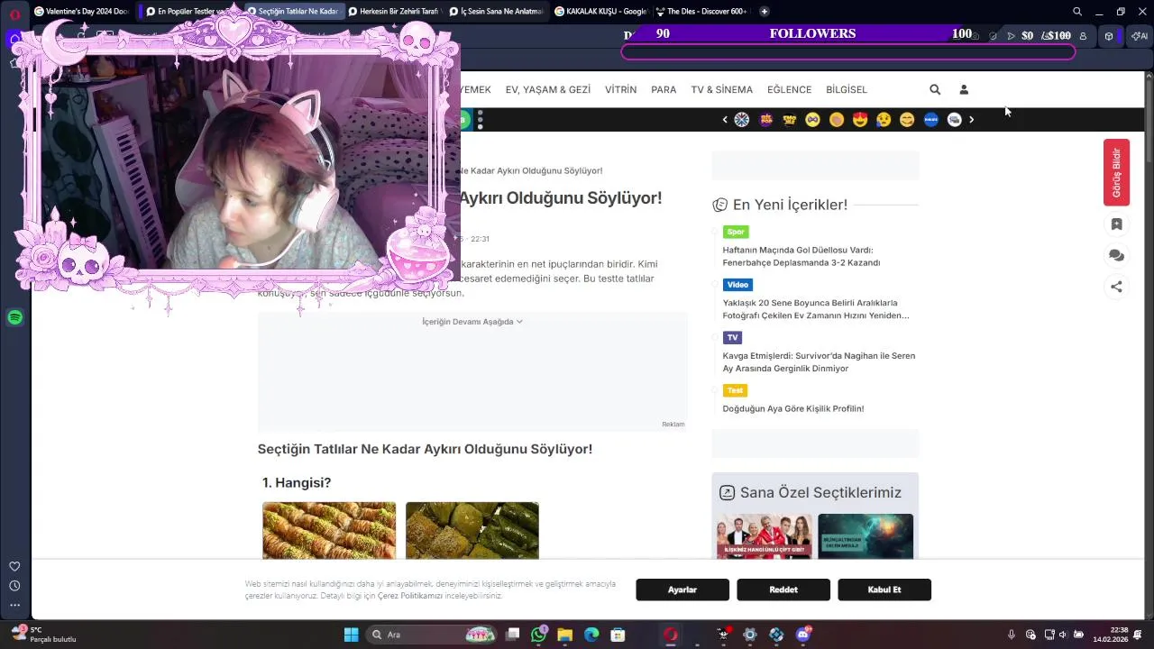Switch to 'En Popüler Testler' tab
The height and width of the screenshot is (649, 1154).
coord(188,12)
